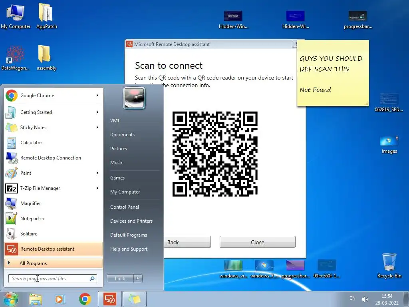Click the Search programs and files box

coord(53,279)
